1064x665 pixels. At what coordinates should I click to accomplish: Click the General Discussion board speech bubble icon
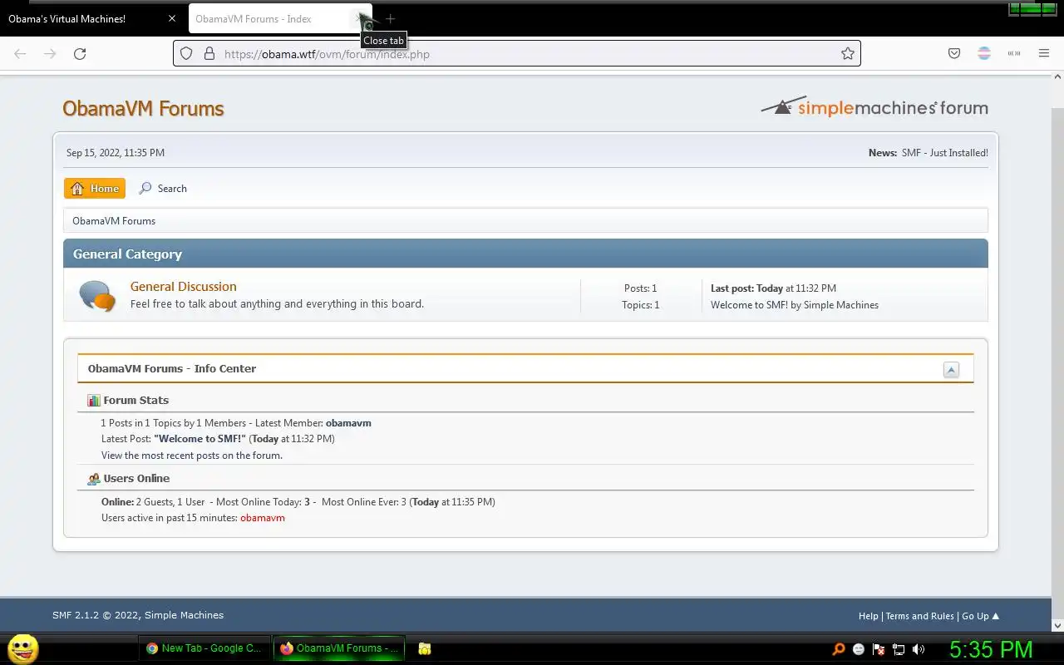pos(96,295)
